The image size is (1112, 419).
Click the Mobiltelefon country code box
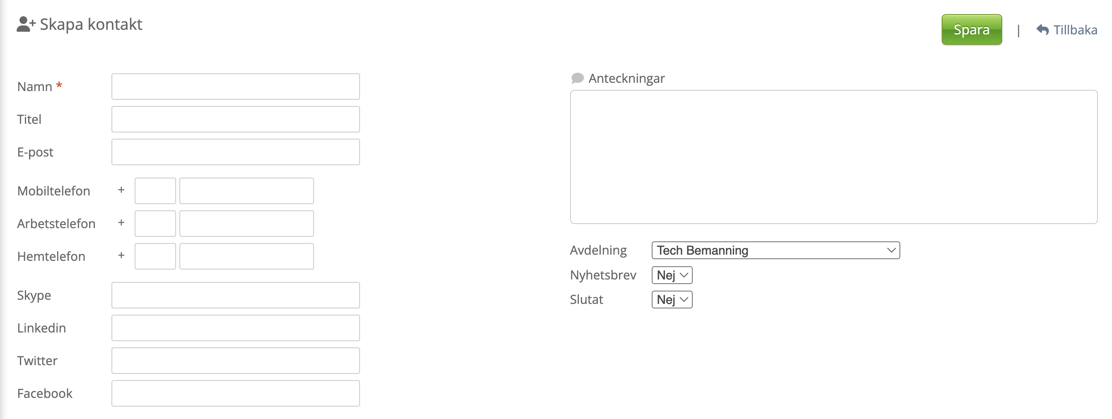point(155,191)
